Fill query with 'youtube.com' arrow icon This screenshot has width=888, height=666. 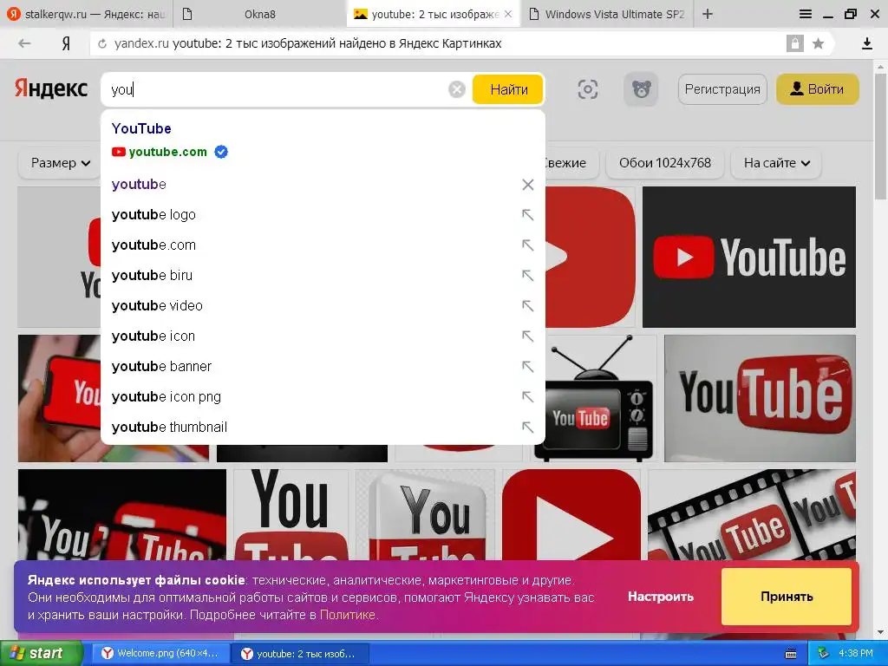click(528, 245)
